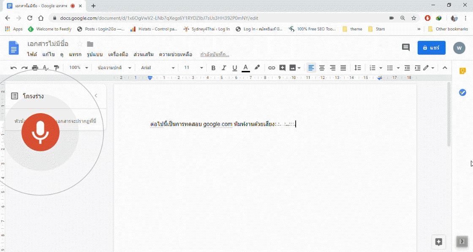Open the paragraph style dropdown
Viewport: 473px width, 252px height.
pos(114,68)
